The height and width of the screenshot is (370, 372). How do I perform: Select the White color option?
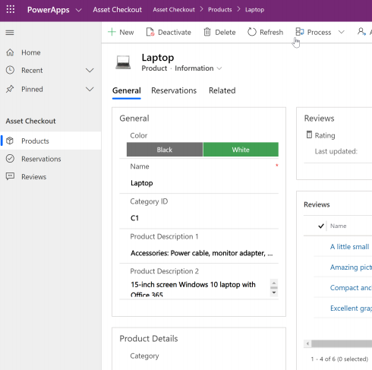[241, 150]
